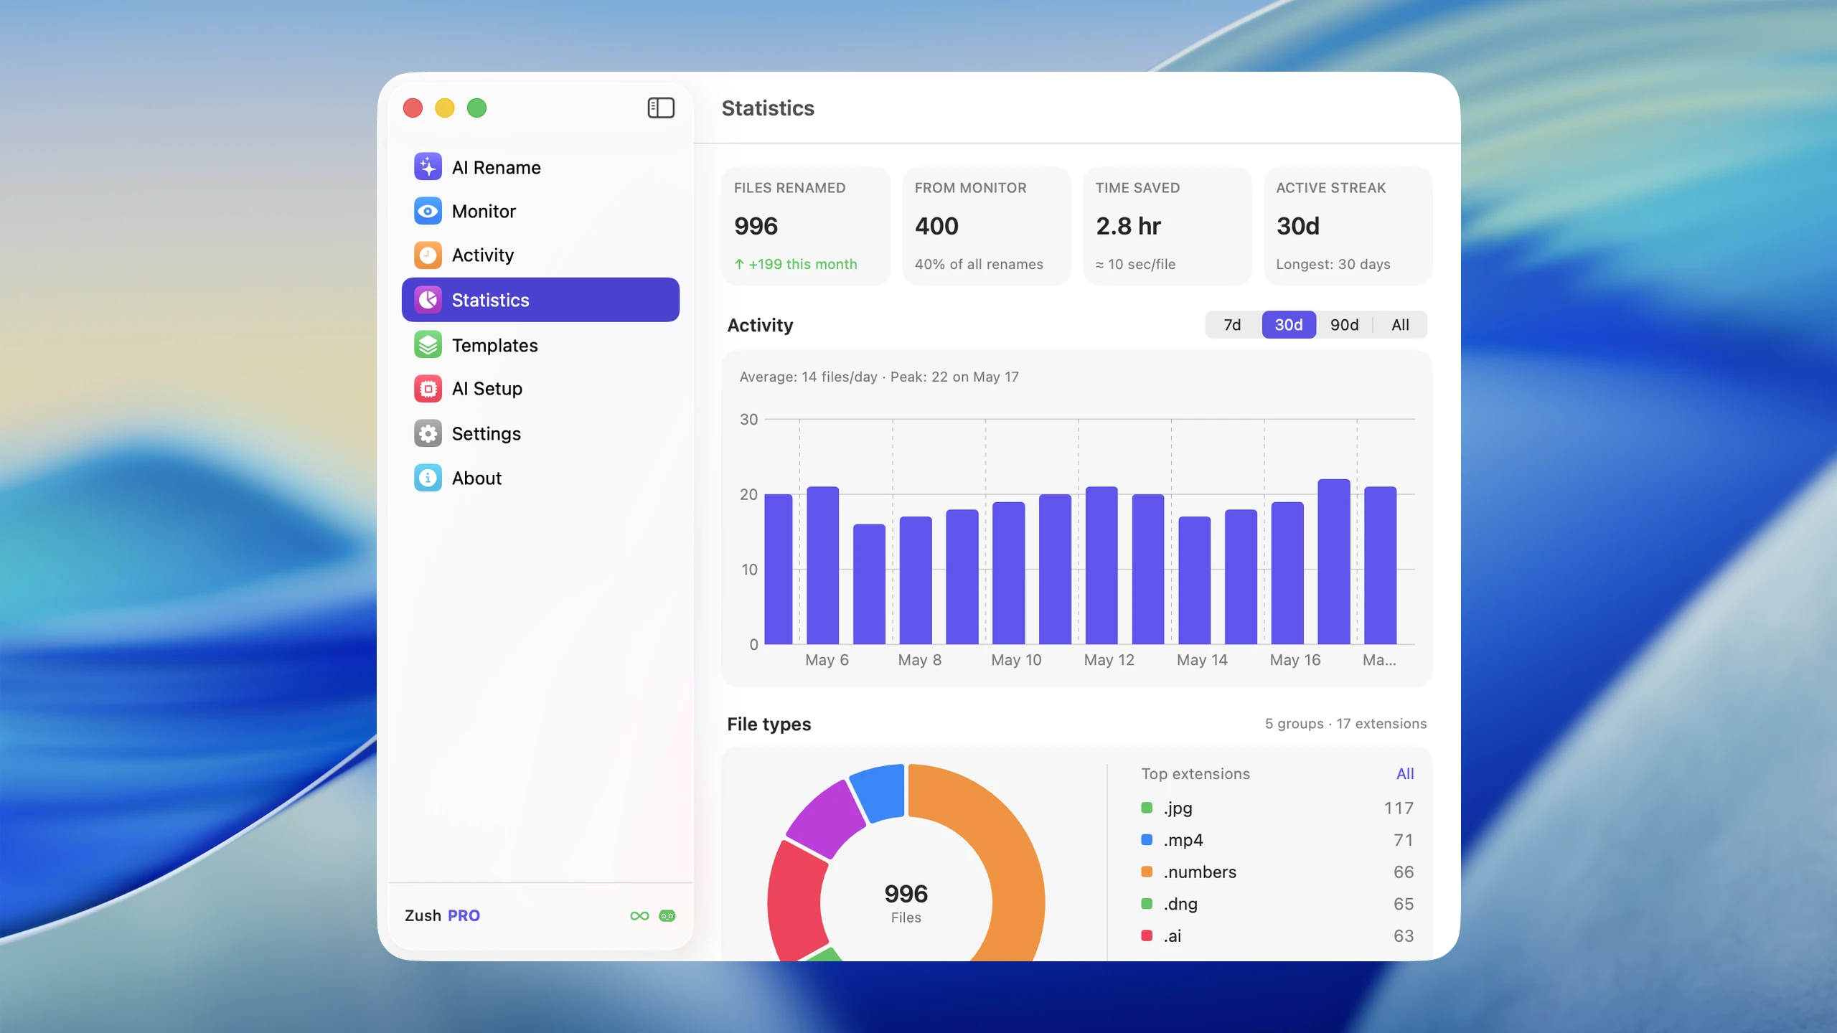The height and width of the screenshot is (1033, 1837).
Task: Switch the activity range to 7d
Action: click(1232, 325)
